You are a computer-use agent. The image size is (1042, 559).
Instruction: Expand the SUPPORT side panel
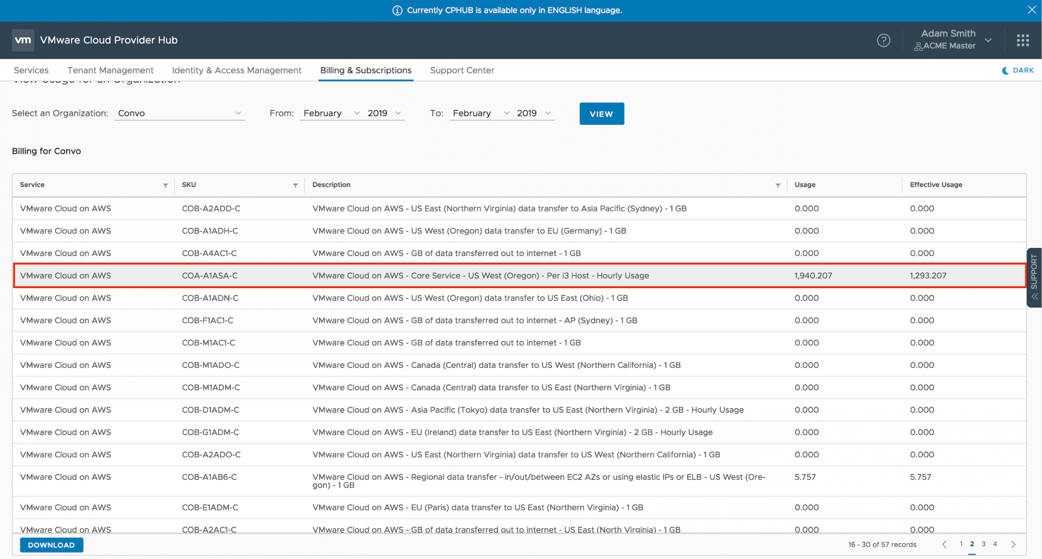coord(1034,277)
